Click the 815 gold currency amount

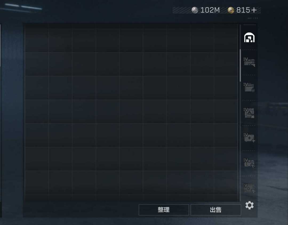(x=243, y=10)
